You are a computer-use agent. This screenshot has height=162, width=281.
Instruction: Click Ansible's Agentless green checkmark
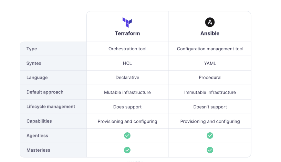point(210,136)
